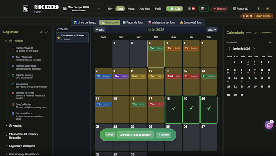
Task: Go to next month with Sig. button
Action: tap(212, 30)
